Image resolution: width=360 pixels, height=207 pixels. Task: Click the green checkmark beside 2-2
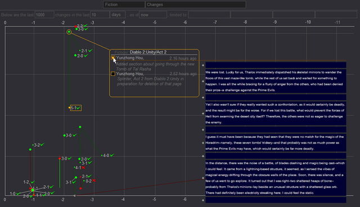[85, 25]
